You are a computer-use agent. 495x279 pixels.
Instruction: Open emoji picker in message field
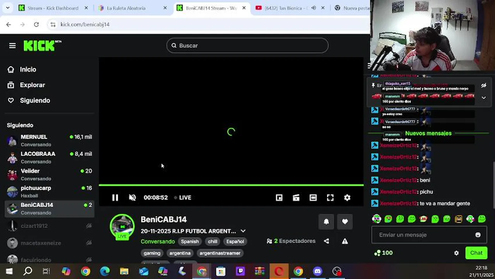pos(478,235)
